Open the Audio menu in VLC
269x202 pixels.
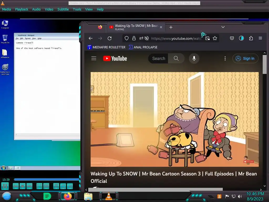pos(36,9)
